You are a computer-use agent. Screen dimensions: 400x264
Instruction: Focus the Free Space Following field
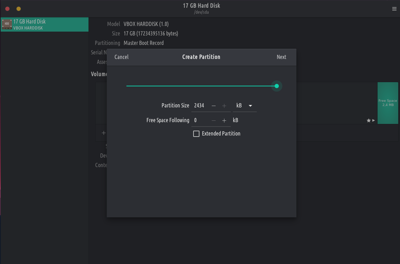[199, 120]
